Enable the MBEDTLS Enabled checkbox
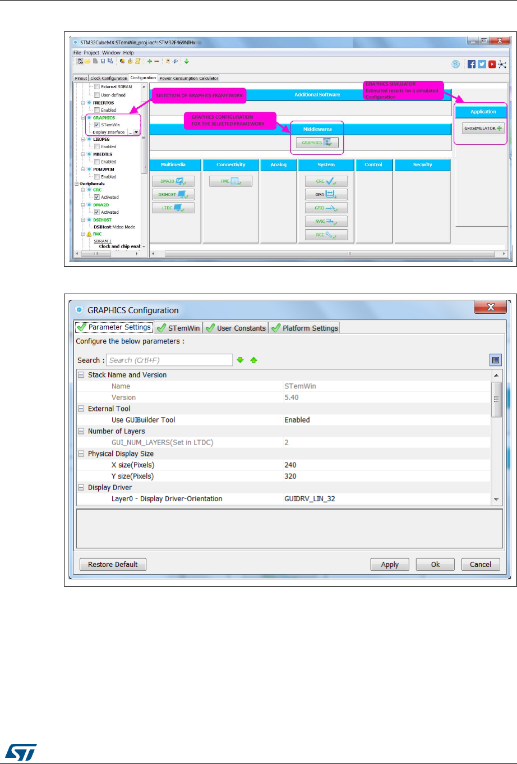 click(97, 162)
